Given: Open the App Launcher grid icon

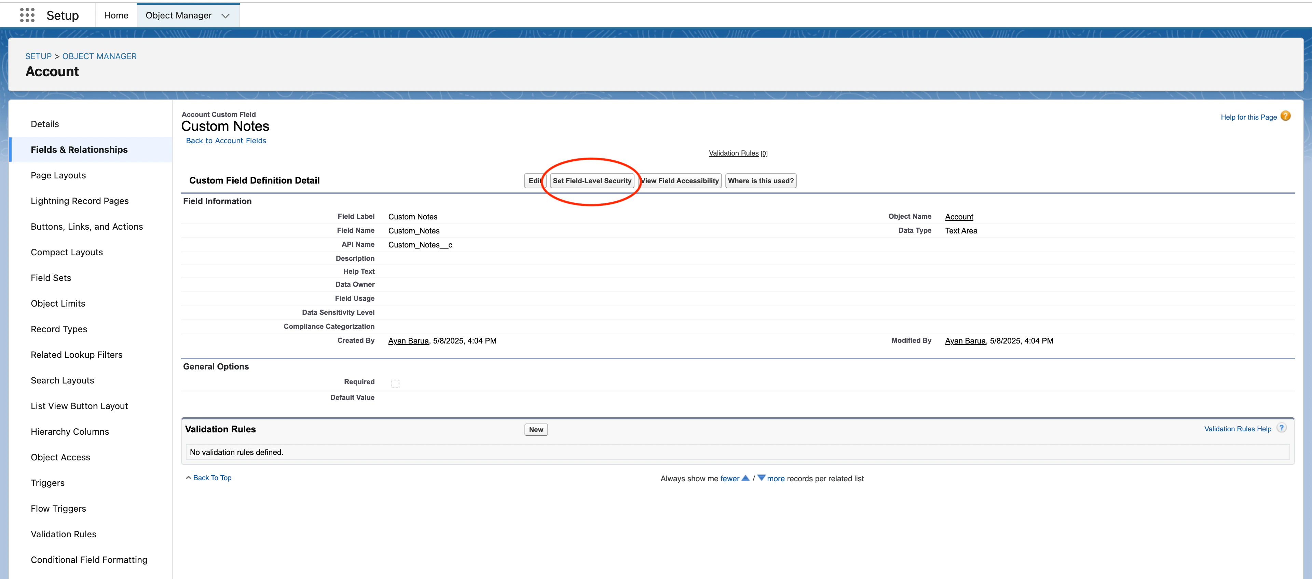Looking at the screenshot, I should click(27, 15).
